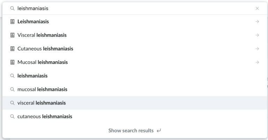Image resolution: width=268 pixels, height=140 pixels.
Task: Click arrow next to Cutaneous leishmaniasis article
Action: coord(257,49)
